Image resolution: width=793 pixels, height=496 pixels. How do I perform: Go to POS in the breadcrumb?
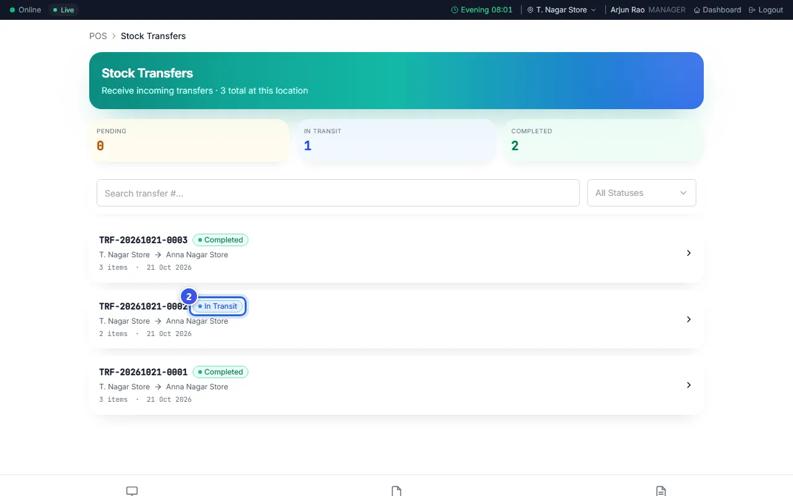98,36
